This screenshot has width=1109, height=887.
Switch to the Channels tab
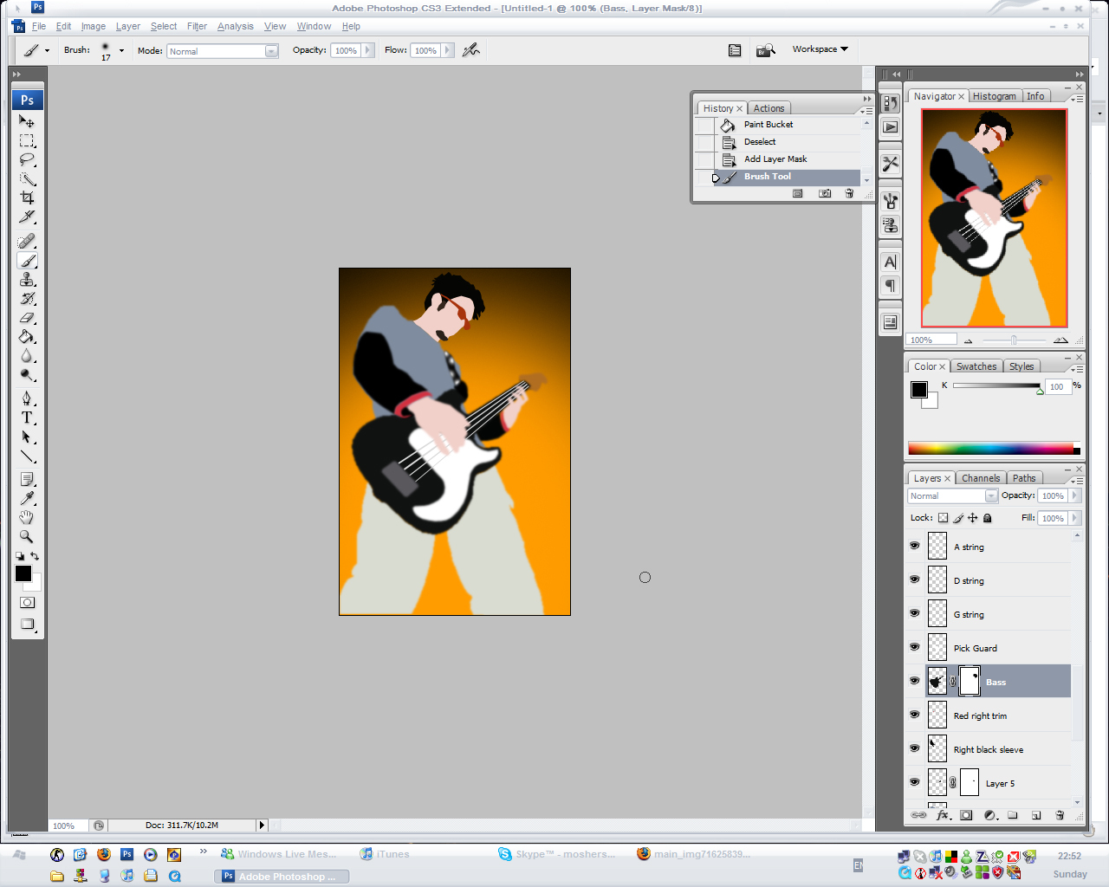980,478
